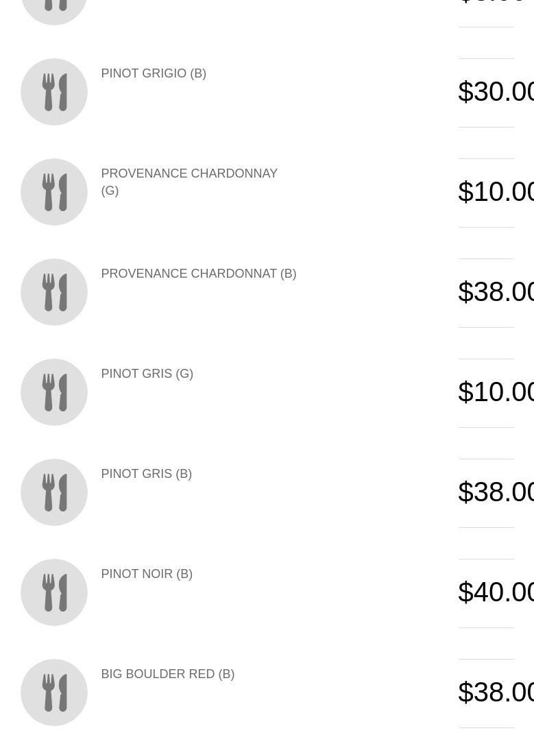Click the Pinot Grigio (B) placeholder icon
This screenshot has width=534, height=746.
pos(54,92)
